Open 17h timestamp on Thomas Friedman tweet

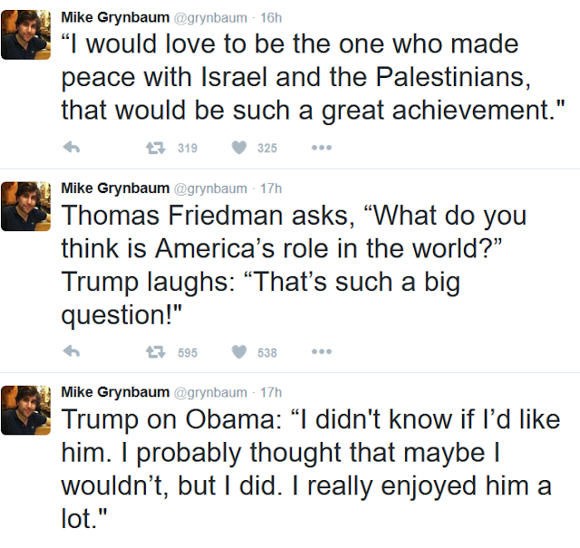[x=271, y=188]
